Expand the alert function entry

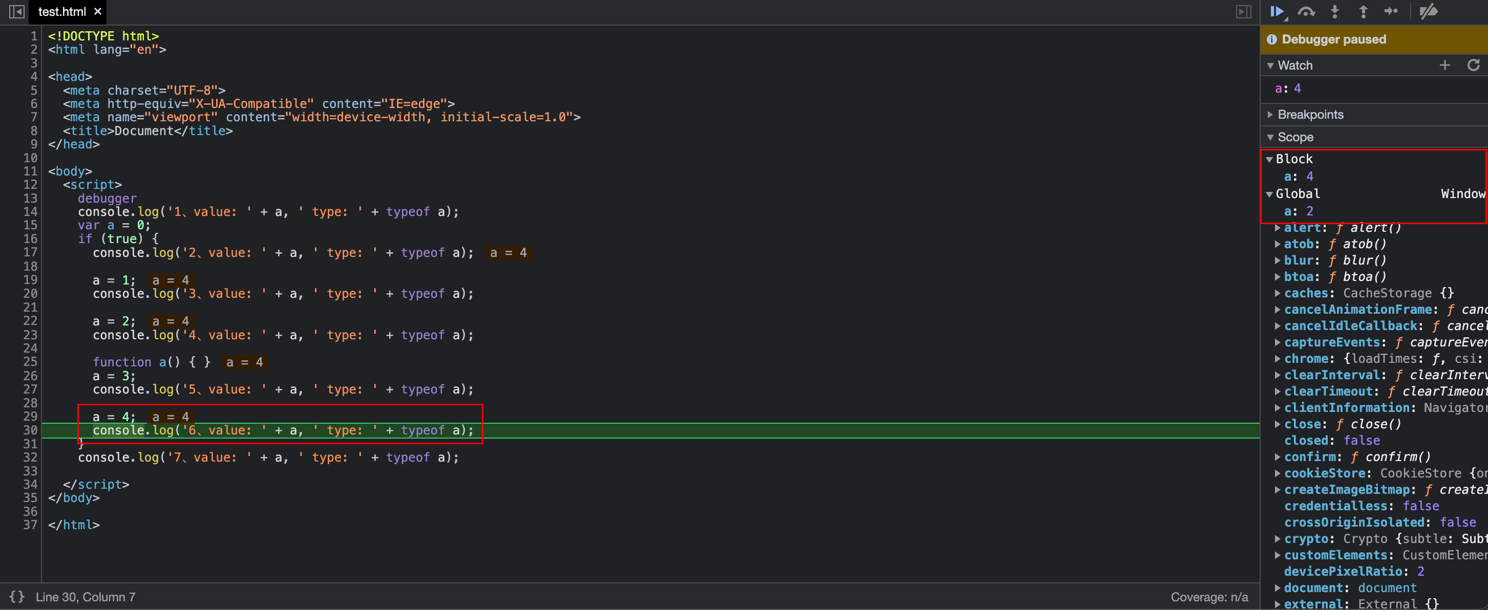1278,228
